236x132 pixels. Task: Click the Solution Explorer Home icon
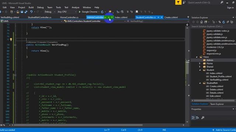click(x=201, y=22)
